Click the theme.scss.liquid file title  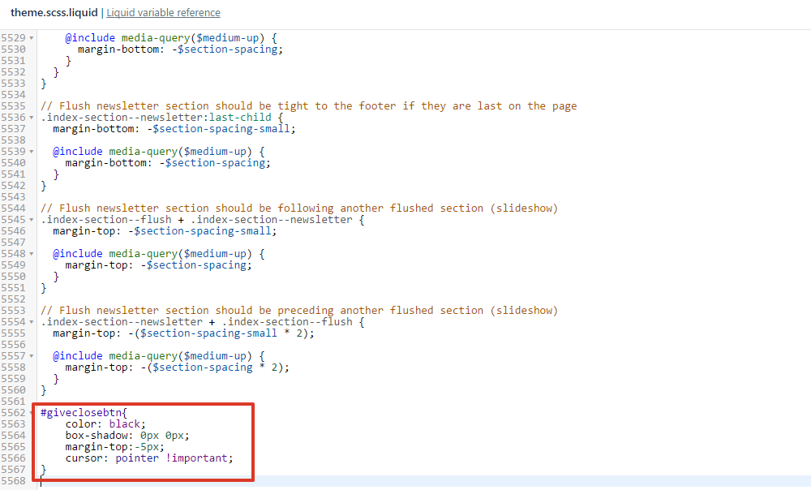[x=54, y=12]
